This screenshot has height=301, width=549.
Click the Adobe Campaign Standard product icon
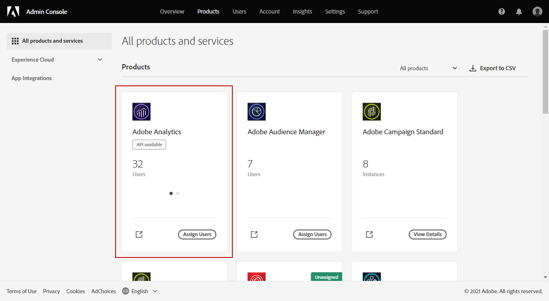click(x=372, y=112)
